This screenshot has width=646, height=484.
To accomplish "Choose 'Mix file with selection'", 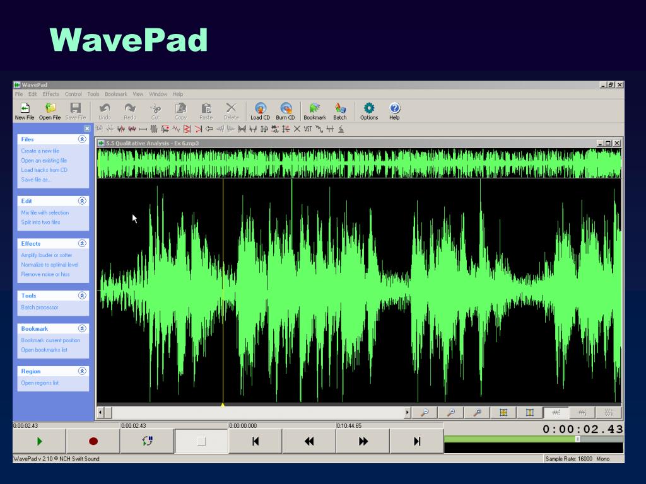I will pos(45,213).
